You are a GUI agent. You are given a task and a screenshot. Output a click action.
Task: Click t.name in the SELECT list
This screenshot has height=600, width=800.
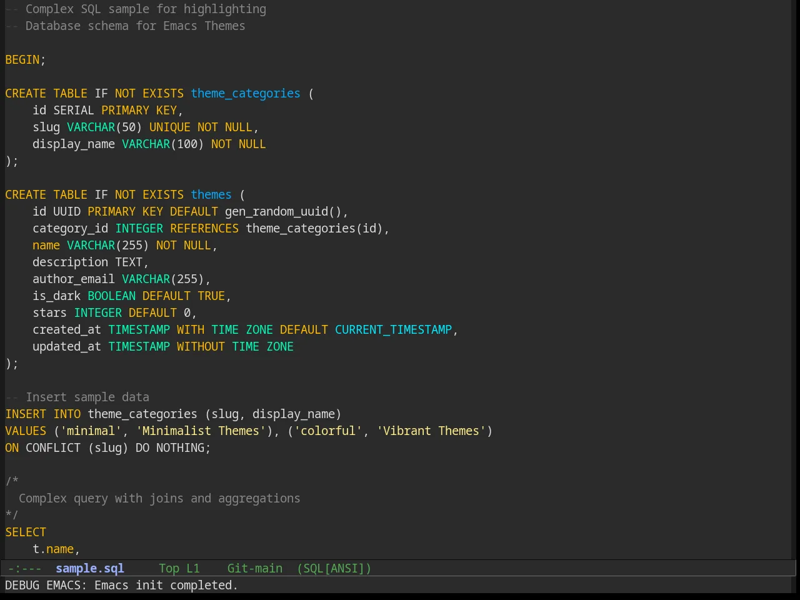(x=53, y=549)
